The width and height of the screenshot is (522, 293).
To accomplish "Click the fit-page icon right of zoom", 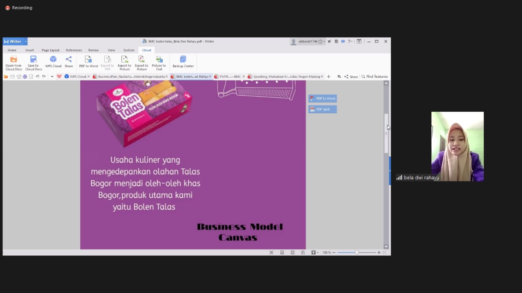I will click(x=384, y=253).
